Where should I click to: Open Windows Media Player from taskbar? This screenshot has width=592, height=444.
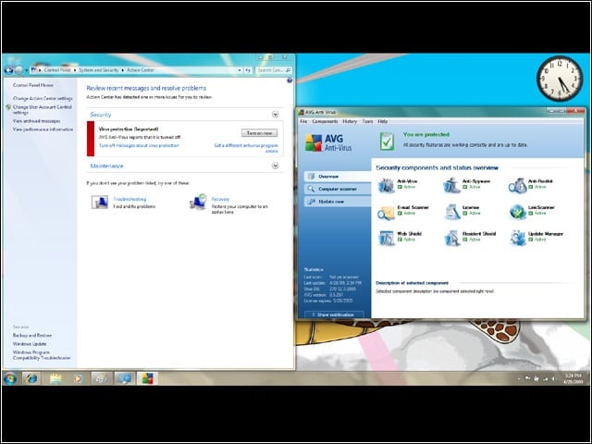pyautogui.click(x=78, y=378)
